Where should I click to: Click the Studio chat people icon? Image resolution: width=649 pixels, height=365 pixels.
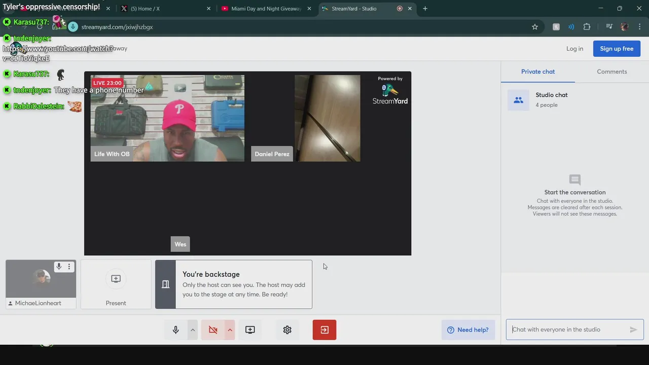coord(518,100)
